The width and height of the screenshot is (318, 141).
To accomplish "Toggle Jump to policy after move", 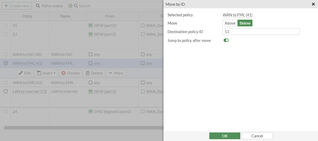I will (x=226, y=40).
